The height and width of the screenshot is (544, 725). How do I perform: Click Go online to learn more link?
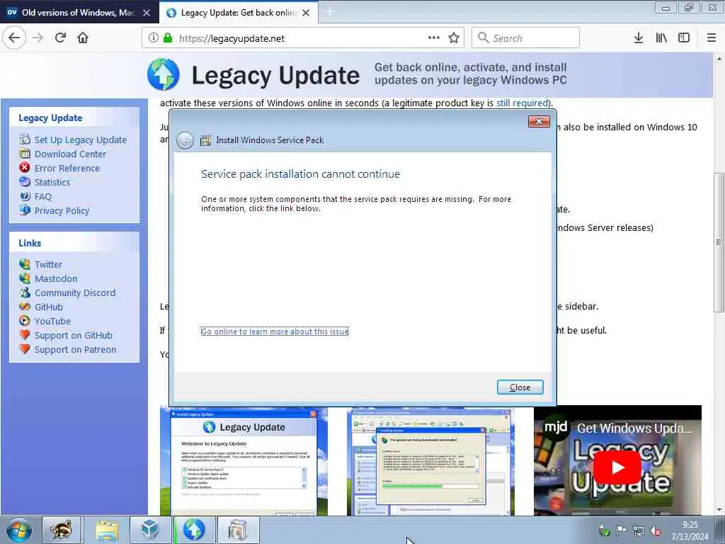275,331
